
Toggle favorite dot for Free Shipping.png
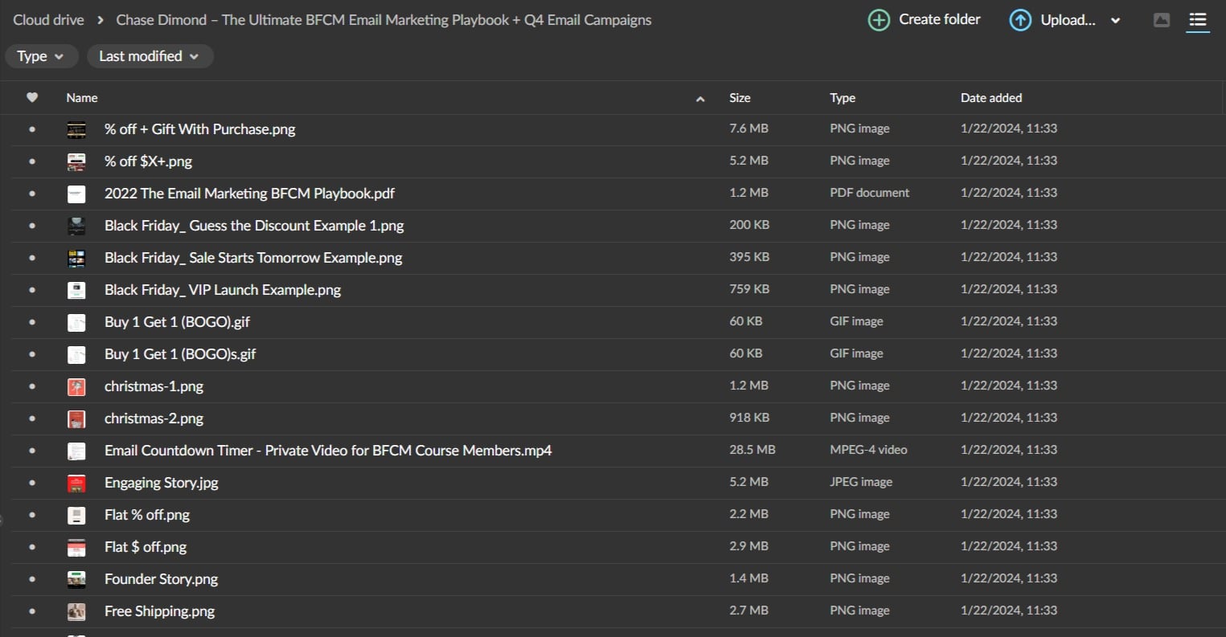[x=32, y=611]
